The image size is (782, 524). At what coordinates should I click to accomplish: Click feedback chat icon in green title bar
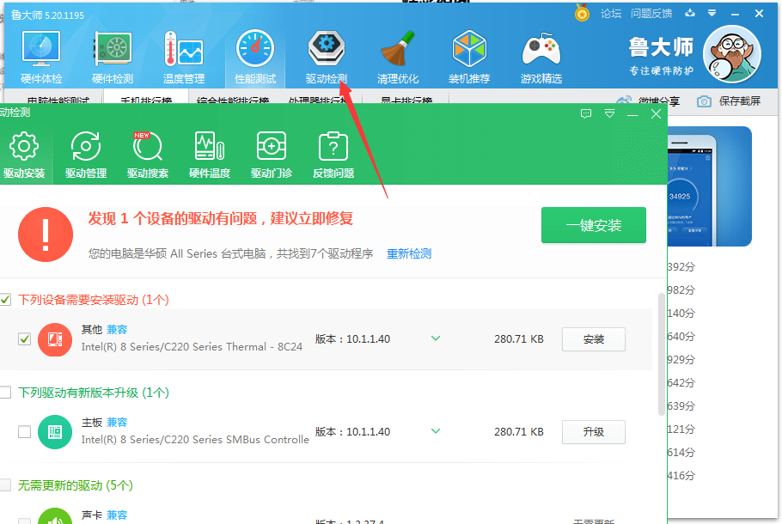pos(586,114)
